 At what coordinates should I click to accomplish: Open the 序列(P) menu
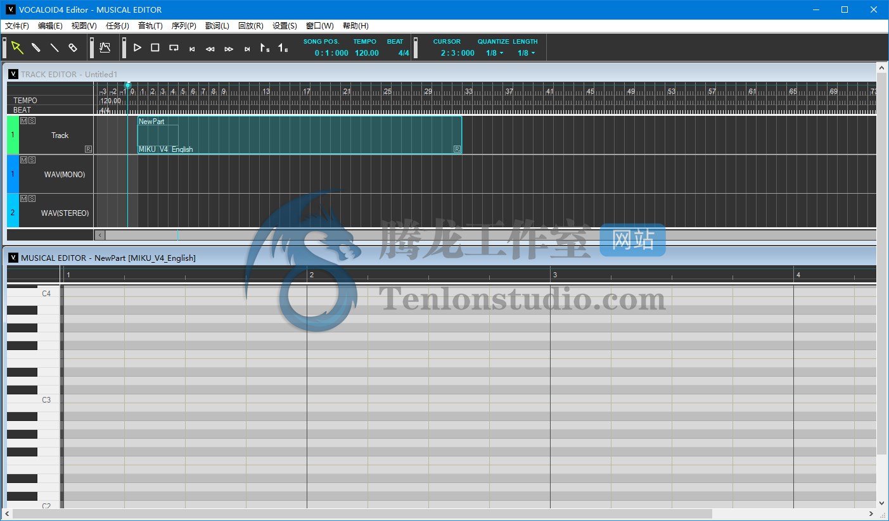[x=184, y=26]
